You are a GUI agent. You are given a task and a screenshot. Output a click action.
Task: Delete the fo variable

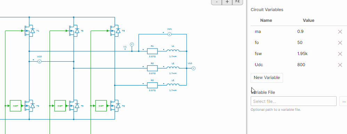tap(340, 43)
